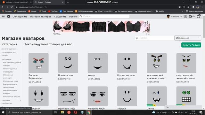Open the Мужское лицо thumbnail
The height and width of the screenshot is (115, 205).
[68, 96]
